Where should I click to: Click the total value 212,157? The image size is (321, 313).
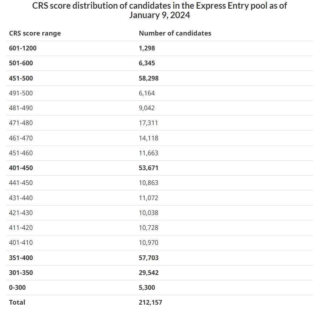click(x=150, y=302)
